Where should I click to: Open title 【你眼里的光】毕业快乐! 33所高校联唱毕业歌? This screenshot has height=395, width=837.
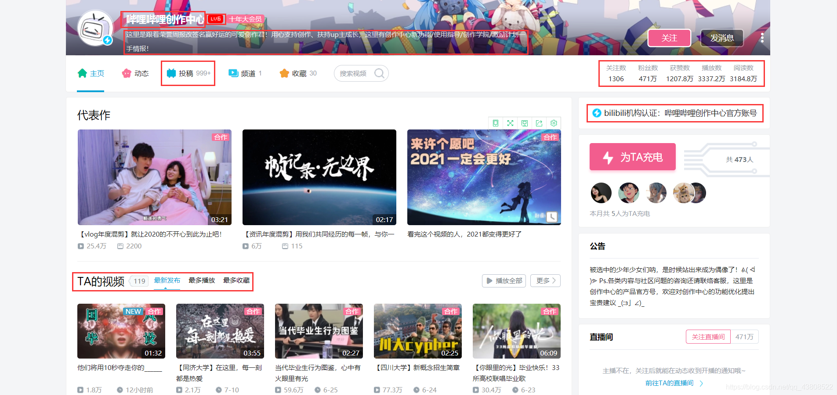click(x=516, y=373)
